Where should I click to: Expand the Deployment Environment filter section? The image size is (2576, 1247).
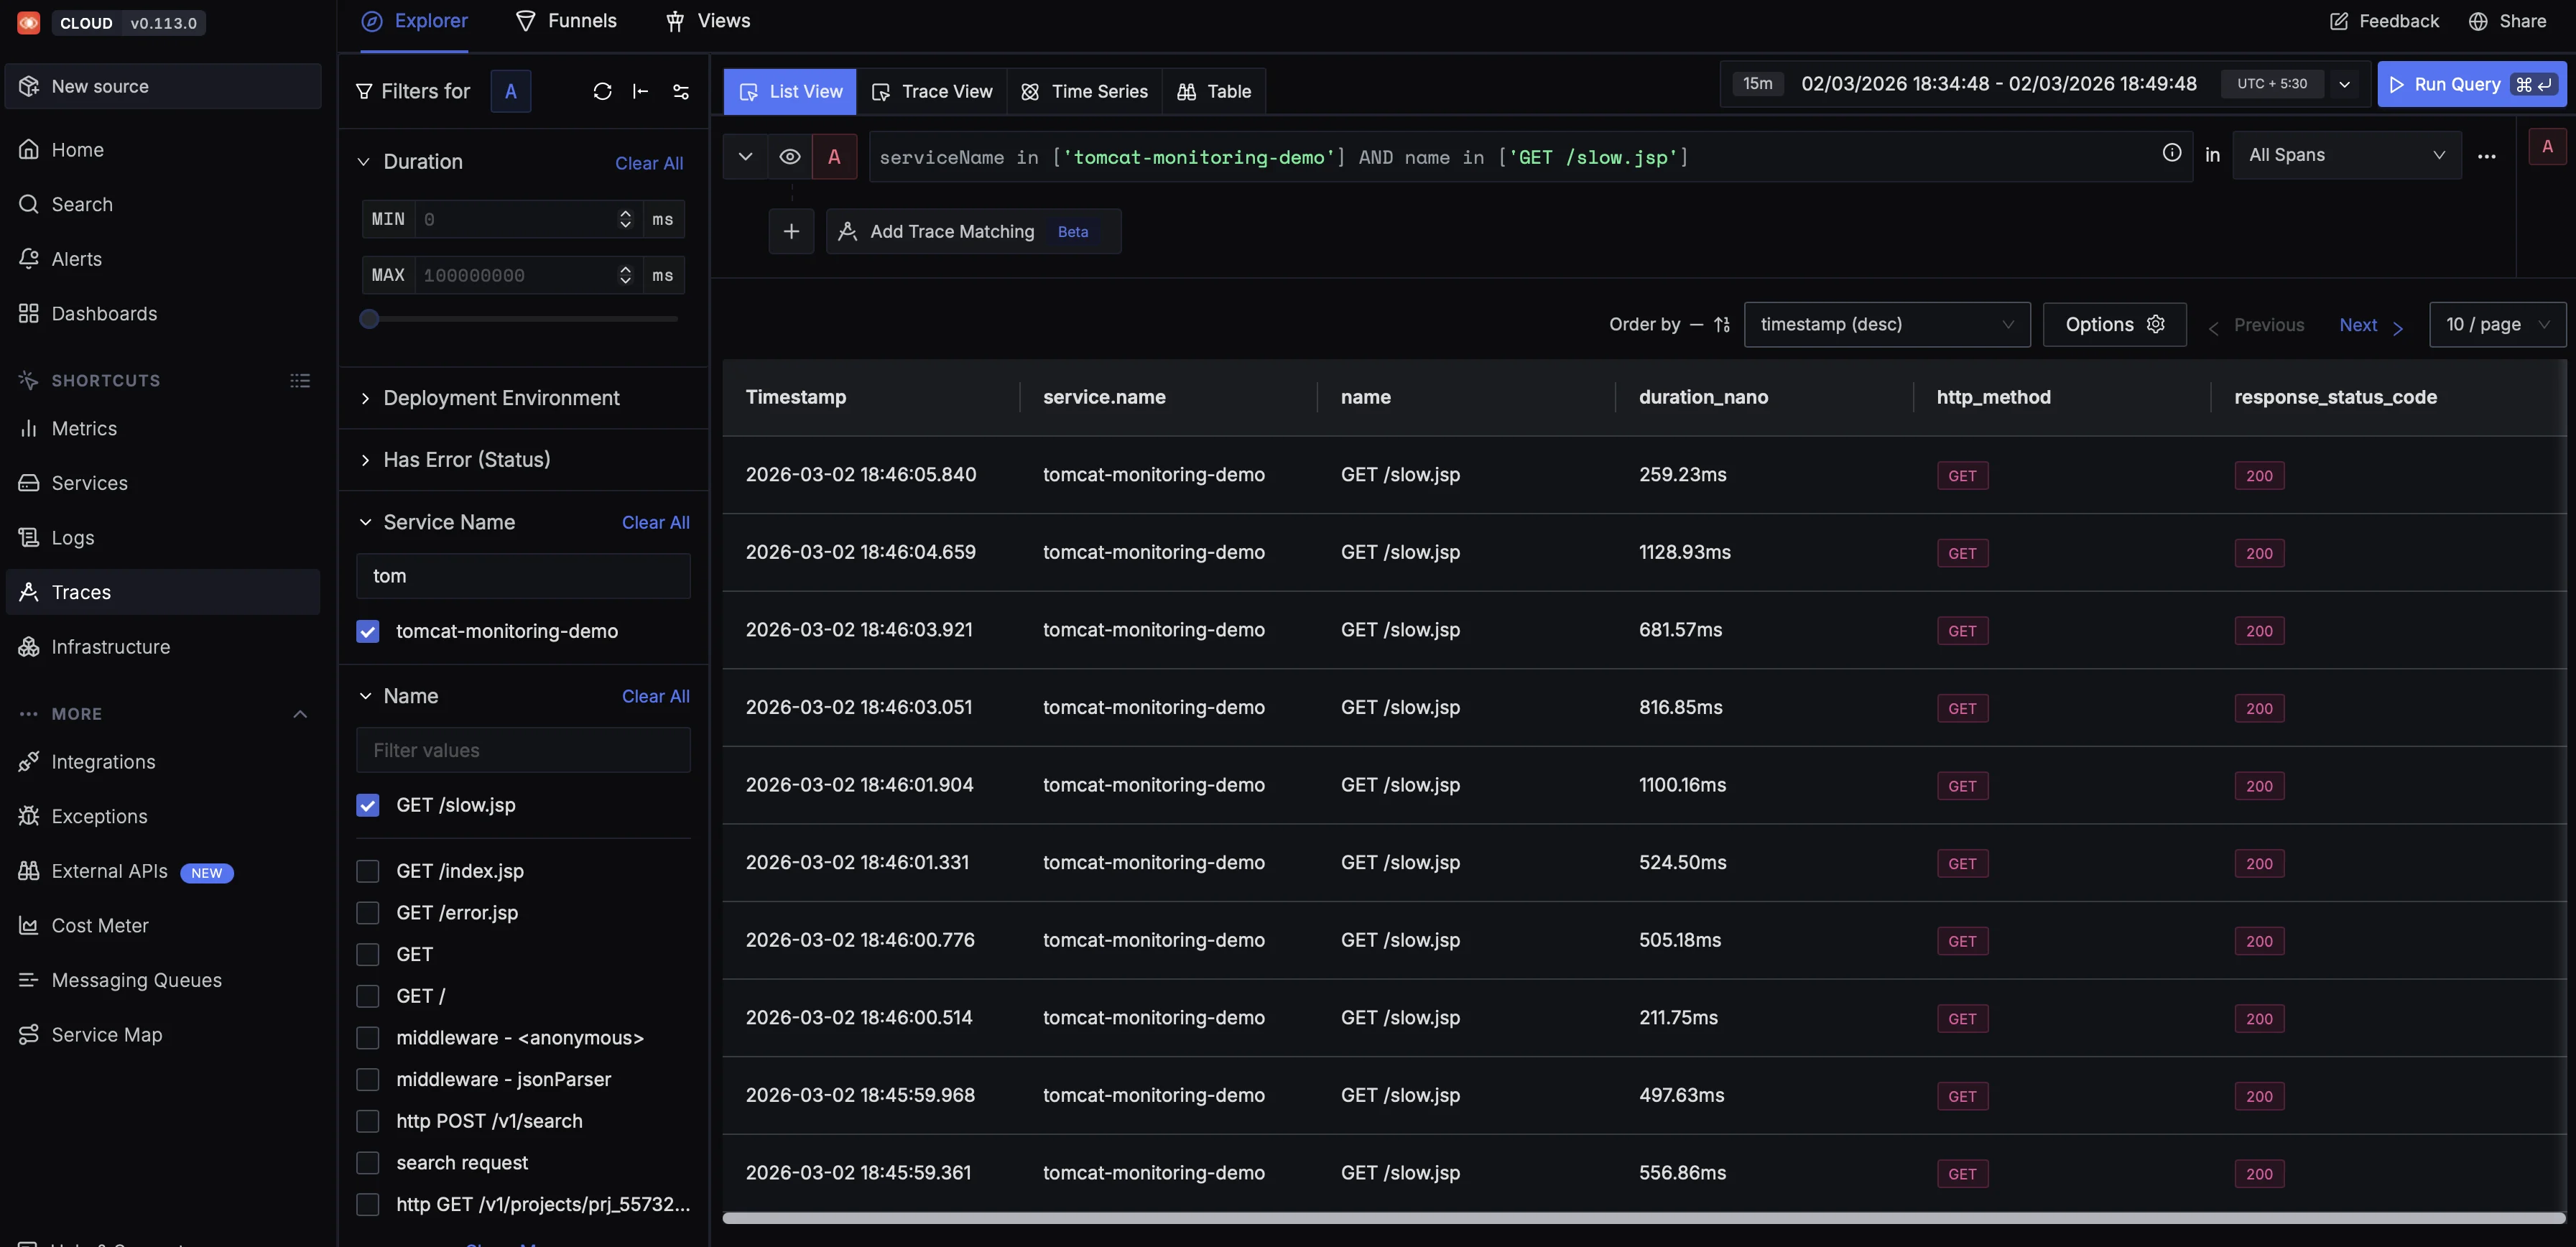pos(501,398)
